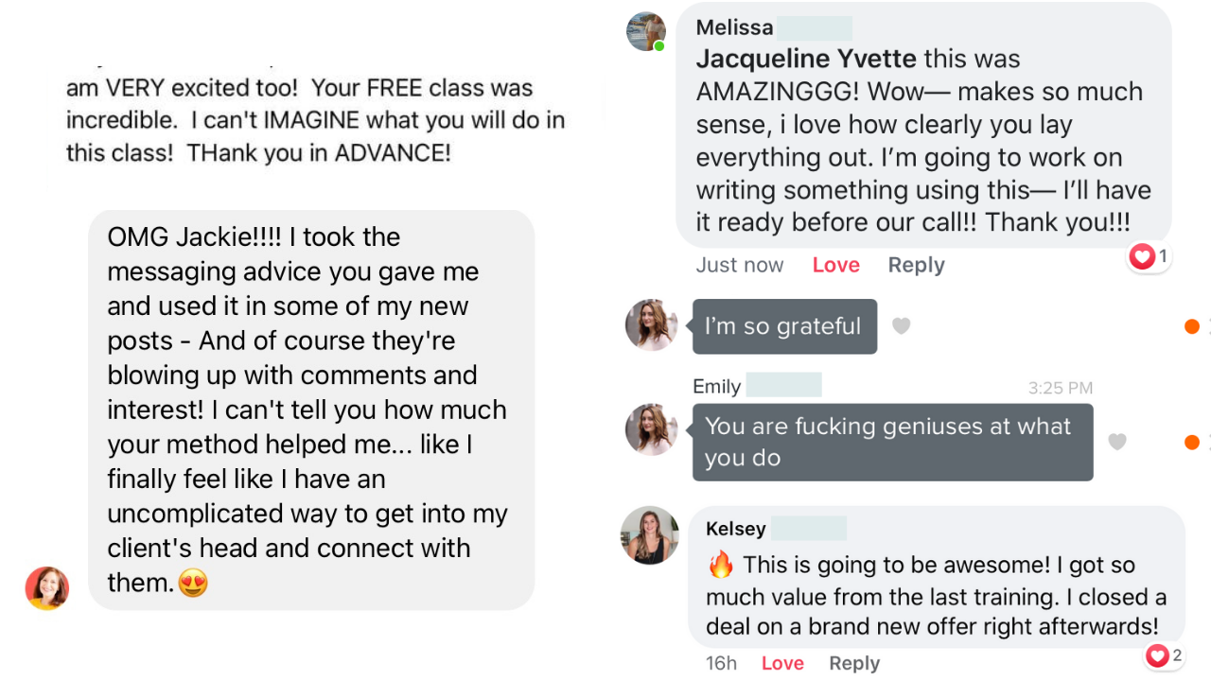This screenshot has width=1211, height=681.
Task: Reply to Melissa's comment
Action: coord(916,266)
